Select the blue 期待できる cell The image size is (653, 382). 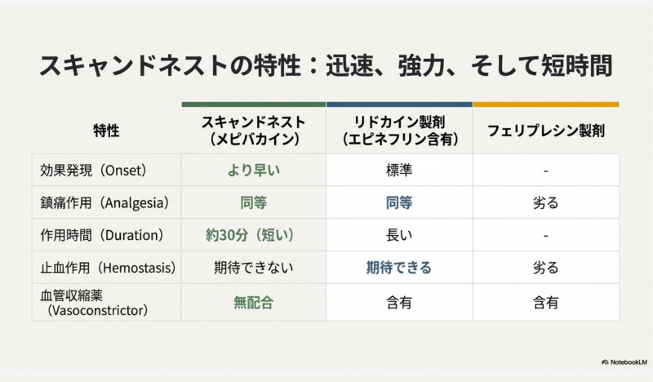[x=399, y=267]
